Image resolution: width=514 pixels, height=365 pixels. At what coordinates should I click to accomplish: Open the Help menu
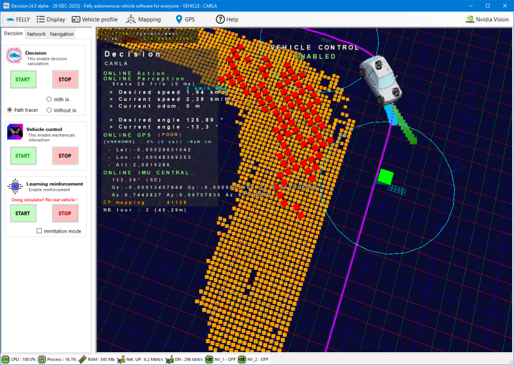click(x=227, y=19)
